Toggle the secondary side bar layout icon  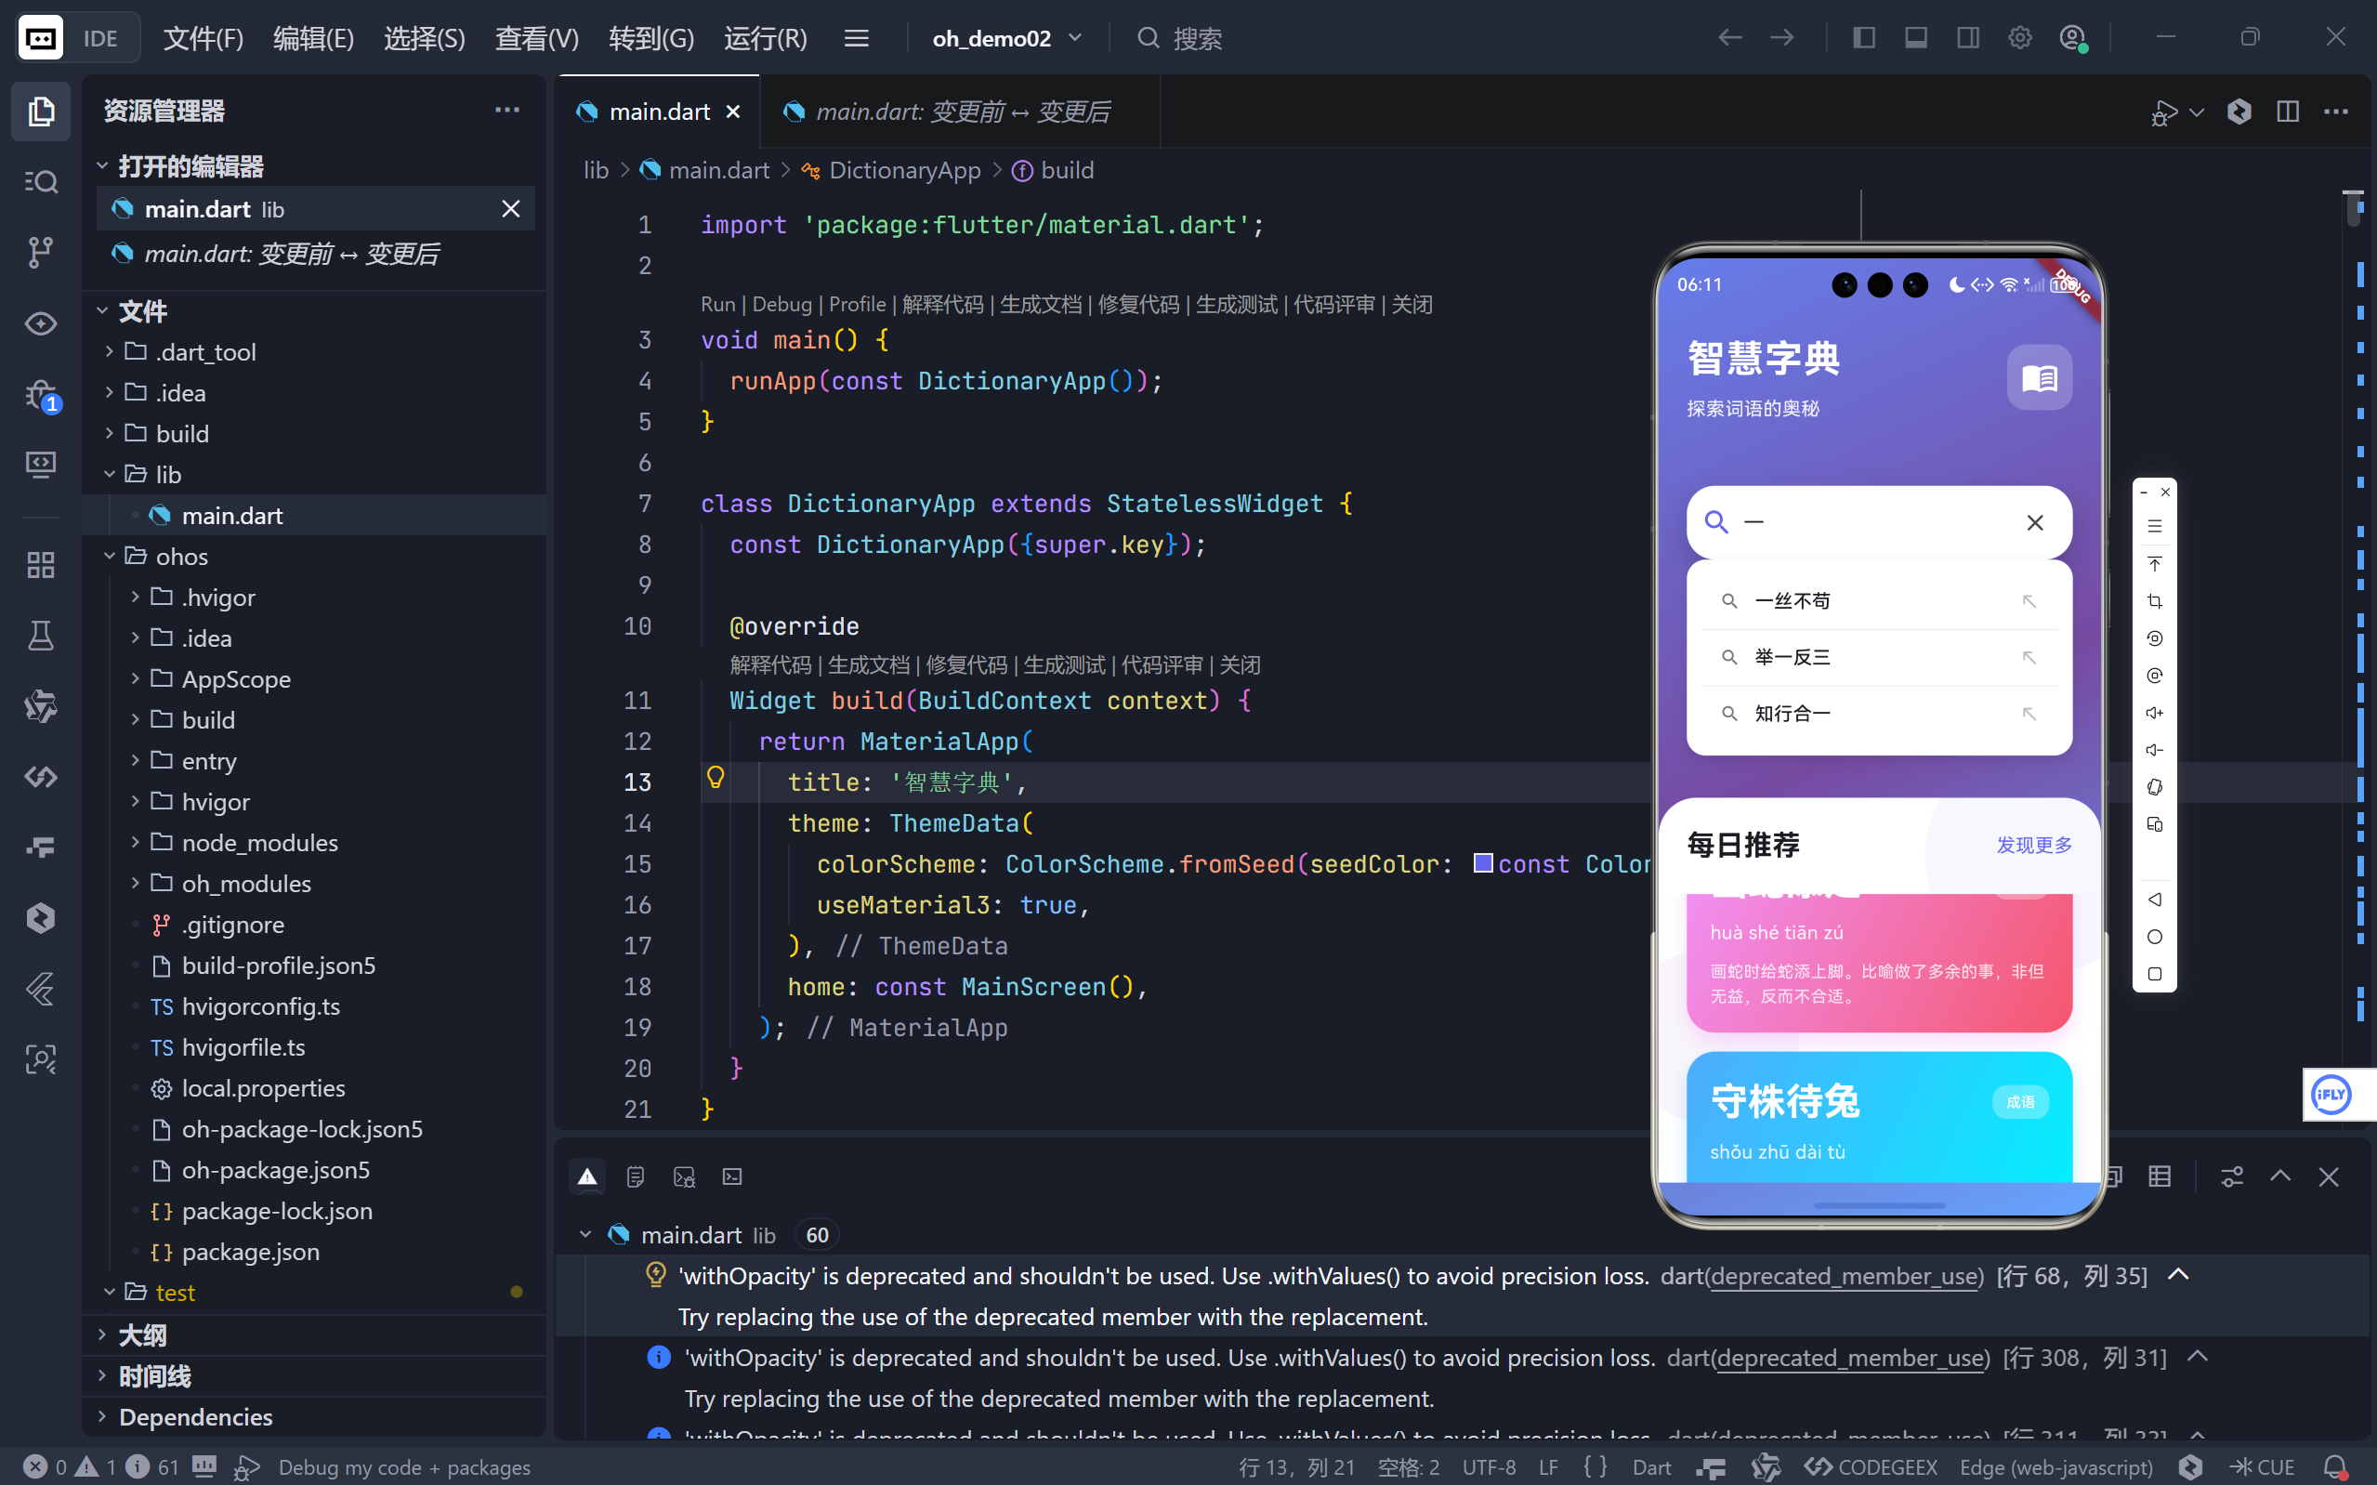1967,38
